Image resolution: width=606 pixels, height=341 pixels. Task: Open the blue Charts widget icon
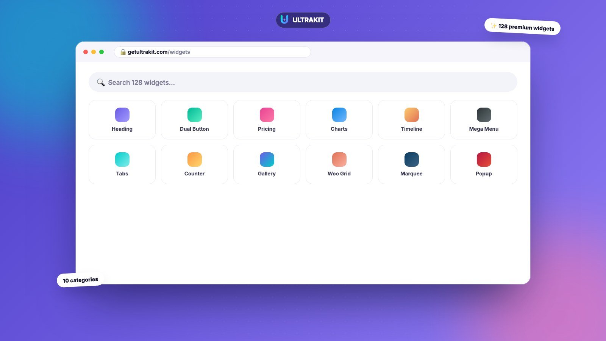coord(339,115)
